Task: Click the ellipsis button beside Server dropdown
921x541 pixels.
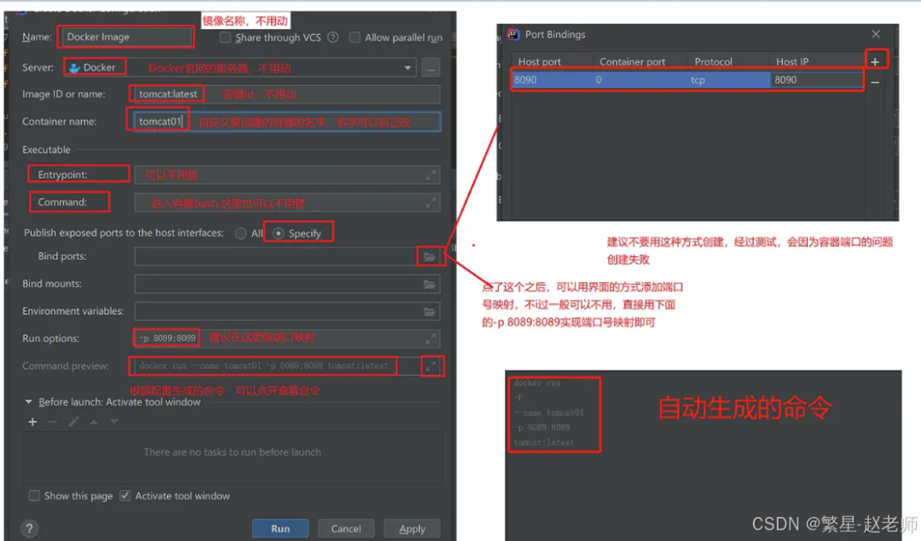Action: pyautogui.click(x=431, y=68)
